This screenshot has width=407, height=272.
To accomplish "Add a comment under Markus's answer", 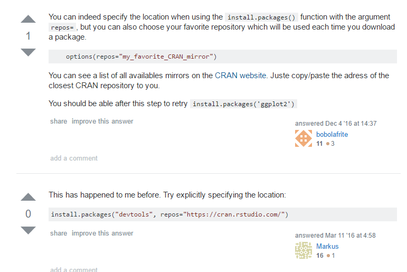I will pos(74,269).
